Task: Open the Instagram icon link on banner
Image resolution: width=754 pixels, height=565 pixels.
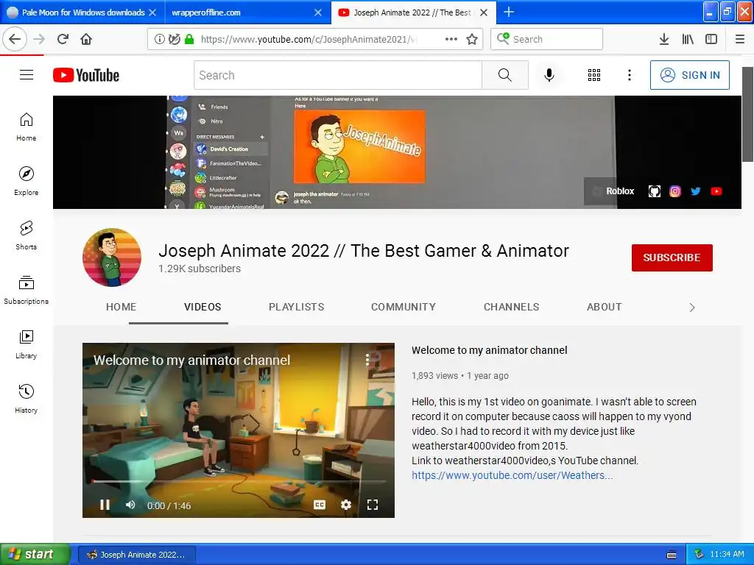Action: click(x=675, y=191)
